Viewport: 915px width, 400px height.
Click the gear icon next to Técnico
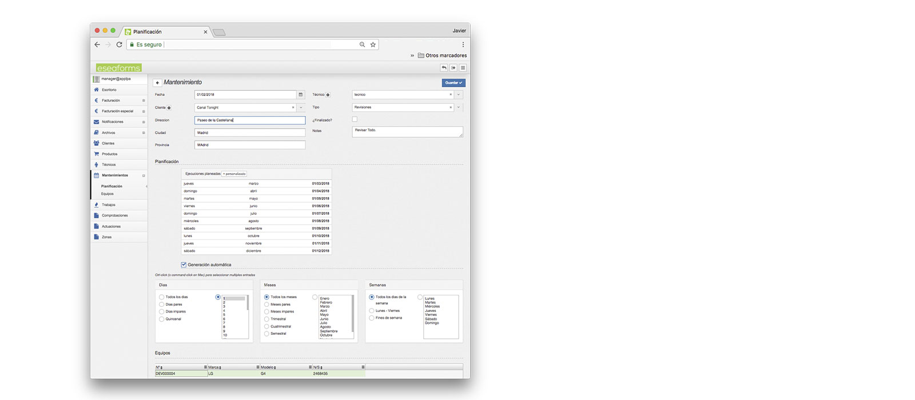[x=328, y=95]
